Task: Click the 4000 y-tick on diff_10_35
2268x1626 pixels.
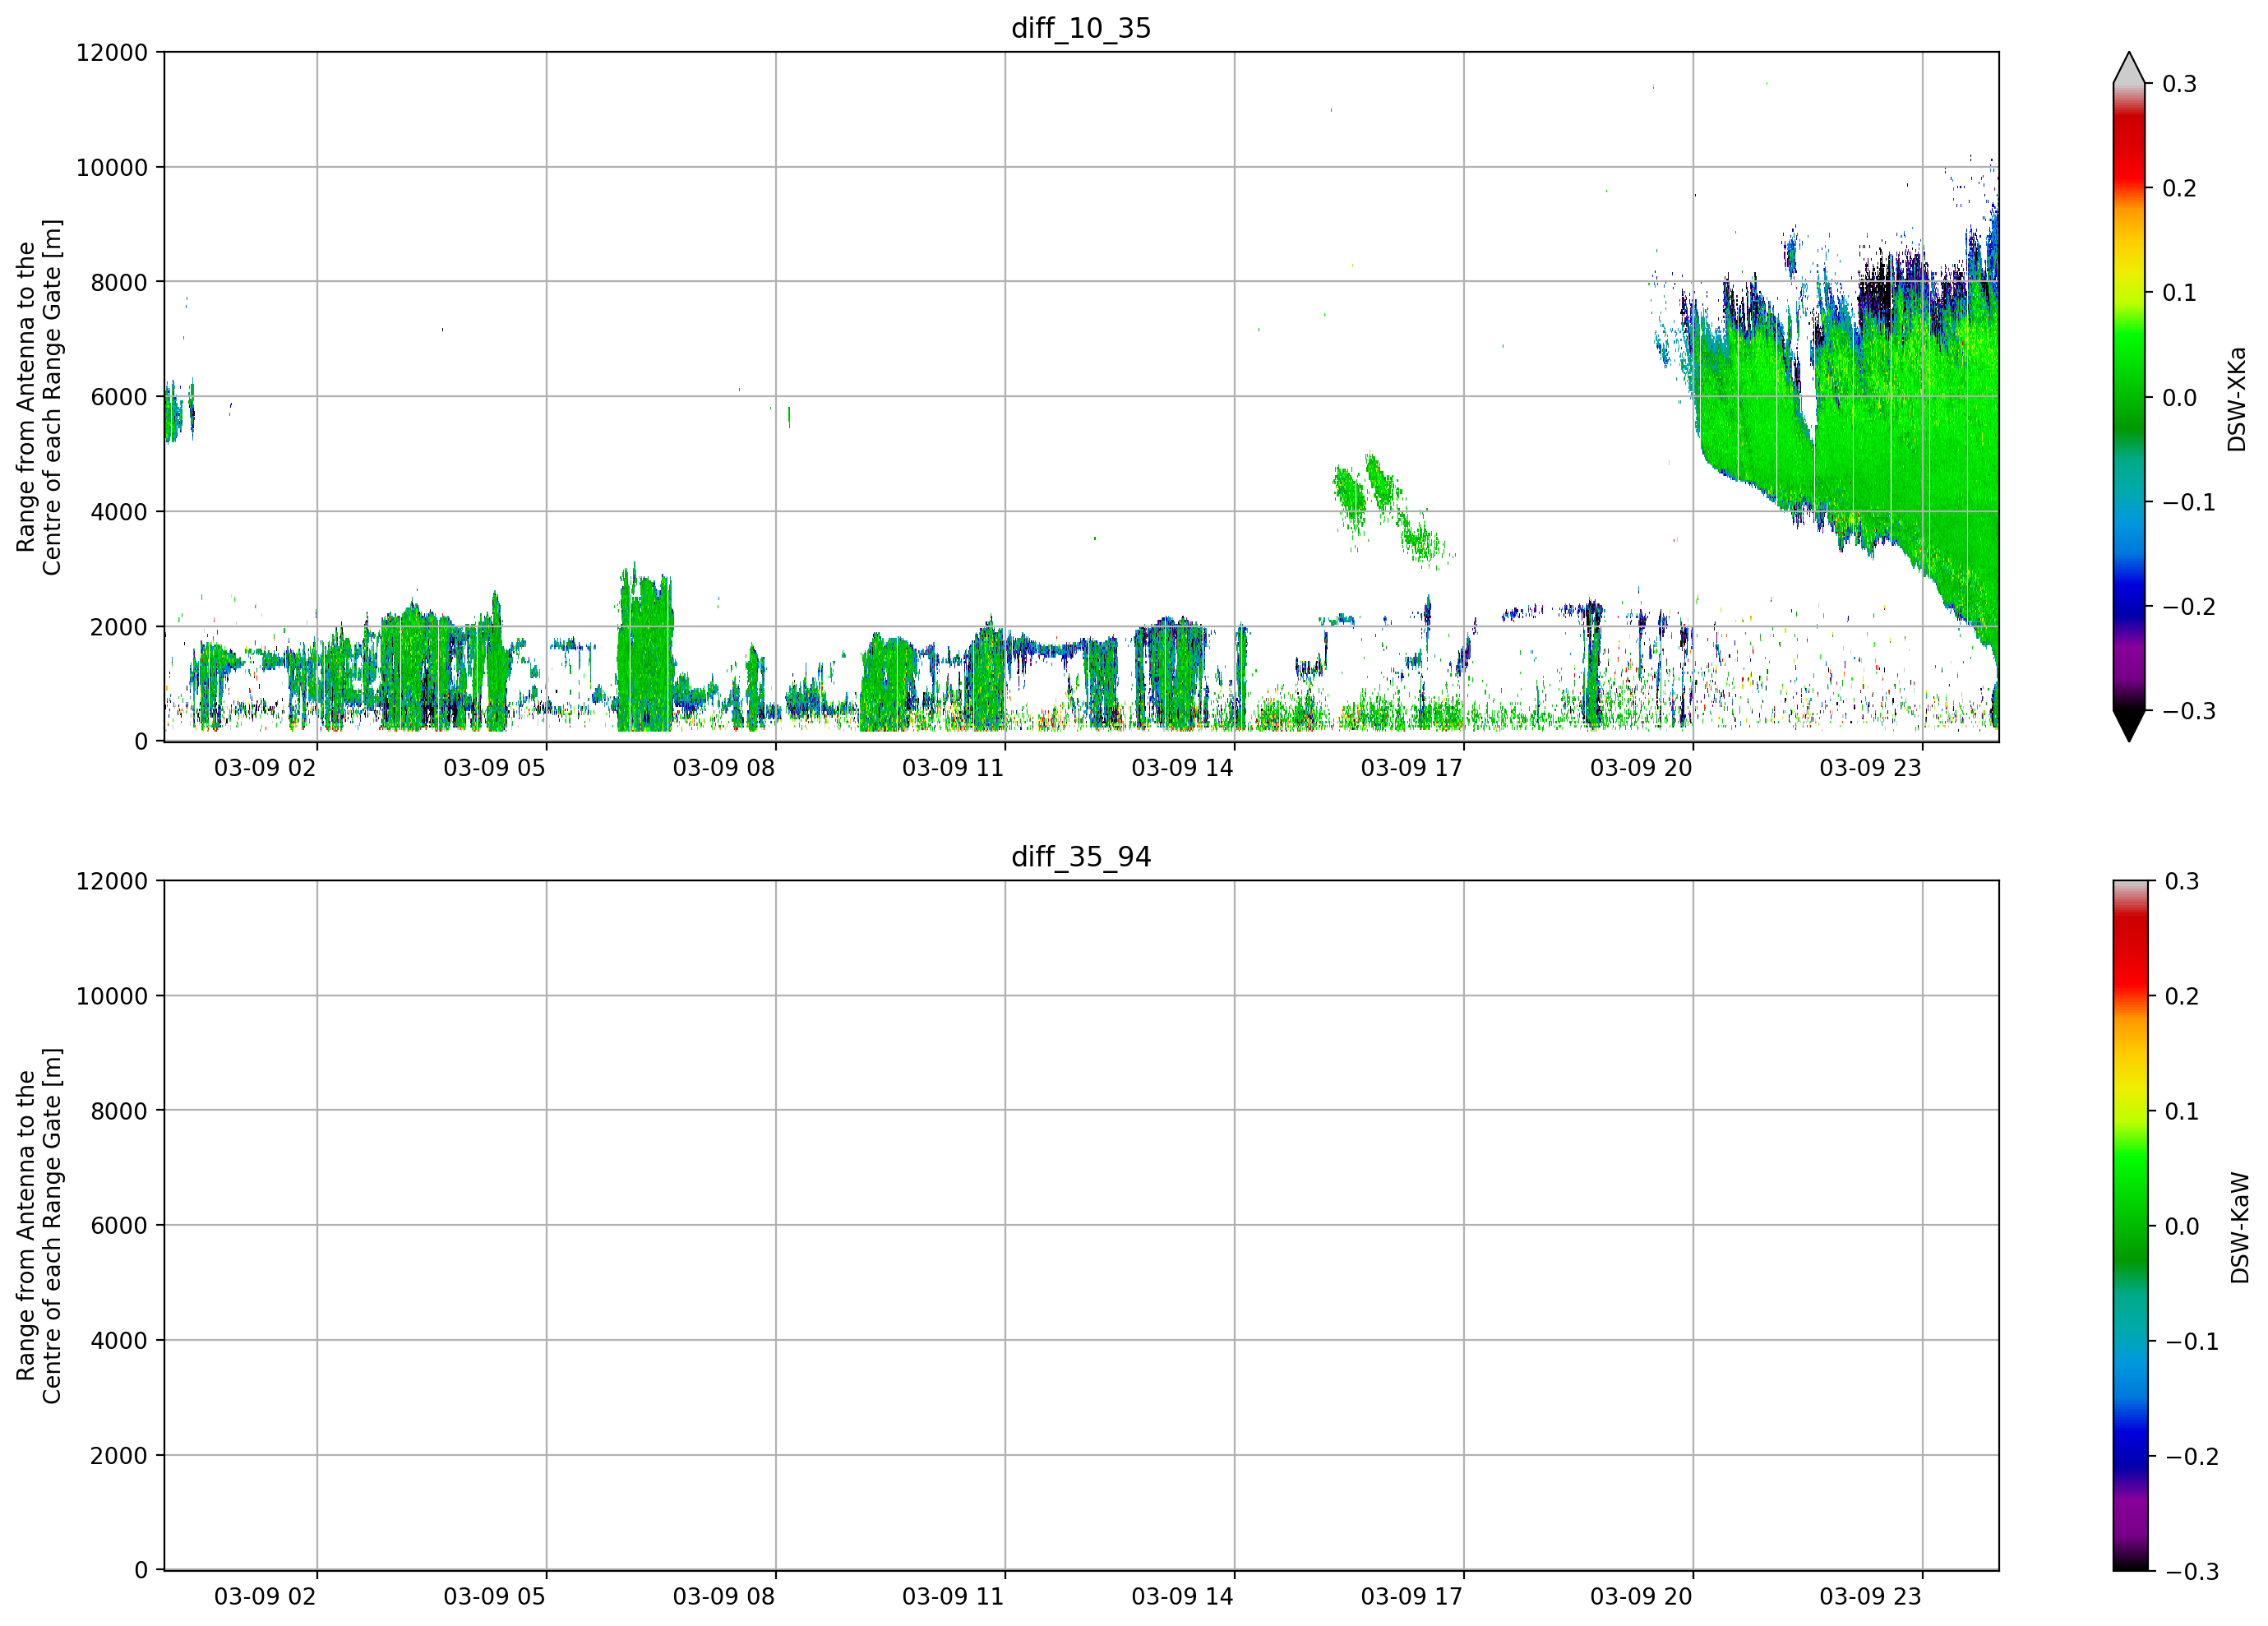Action: 119,512
